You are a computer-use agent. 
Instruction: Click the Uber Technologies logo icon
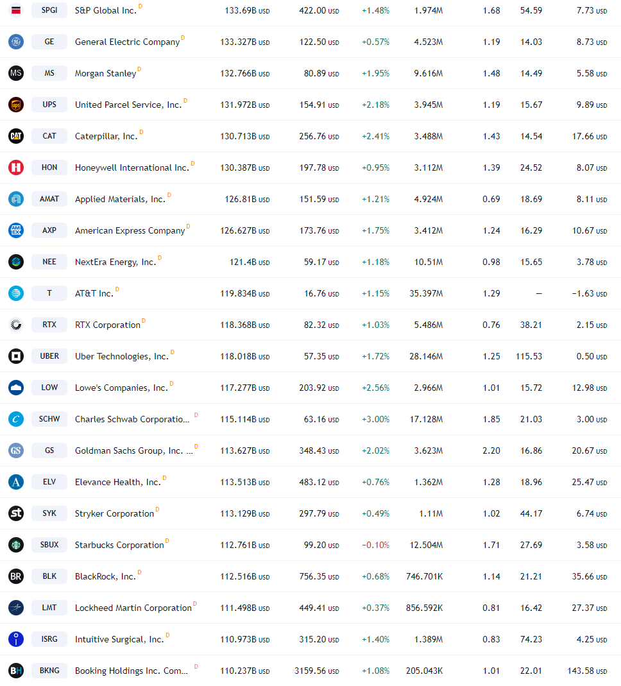point(16,356)
